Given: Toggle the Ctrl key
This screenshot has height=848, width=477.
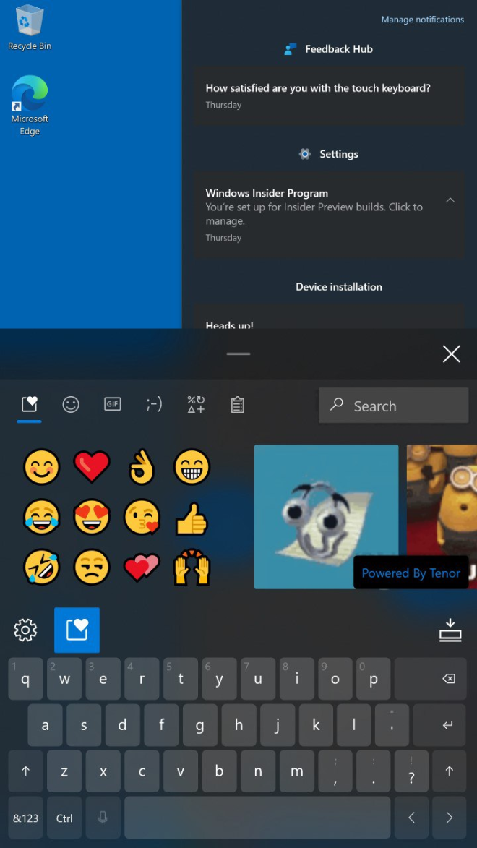Looking at the screenshot, I should 64,818.
